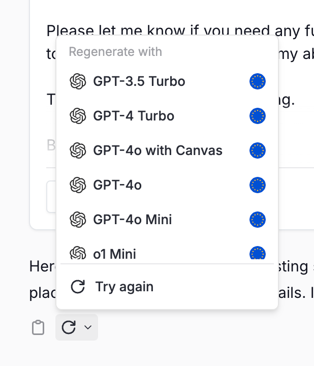The image size is (314, 366).
Task: Choose GPT-4 Turbo from the list
Action: point(134,116)
